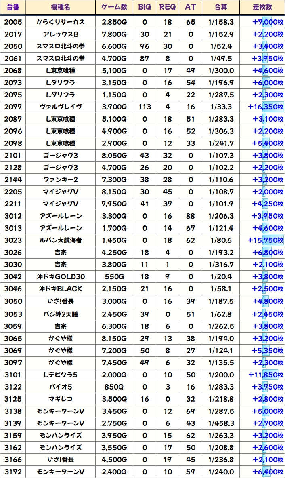Viewport: 285px width, 478px height.
Task: Select ファンキー2 machine name
Action: point(61,179)
